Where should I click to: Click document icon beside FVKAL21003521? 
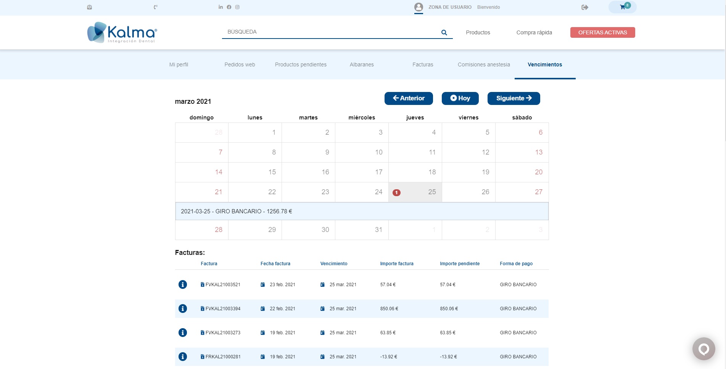[203, 284]
